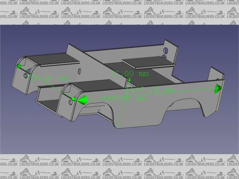Select the green arrowhead at right panel end
239x179 pixels.
[218, 88]
